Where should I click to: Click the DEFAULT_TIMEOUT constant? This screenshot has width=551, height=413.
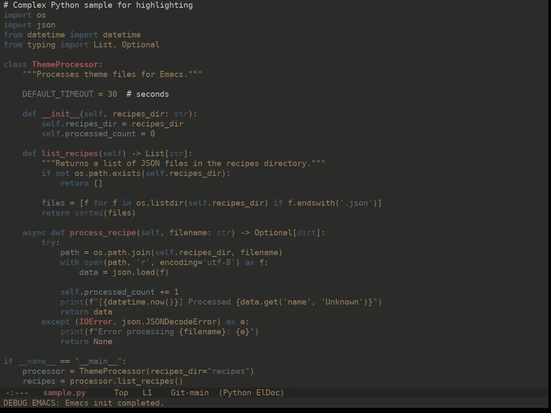pyautogui.click(x=58, y=94)
